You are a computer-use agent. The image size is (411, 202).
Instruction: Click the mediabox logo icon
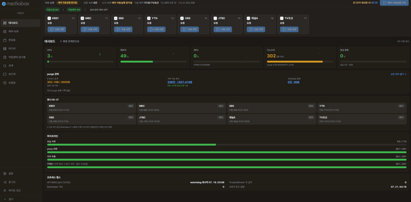4,4
